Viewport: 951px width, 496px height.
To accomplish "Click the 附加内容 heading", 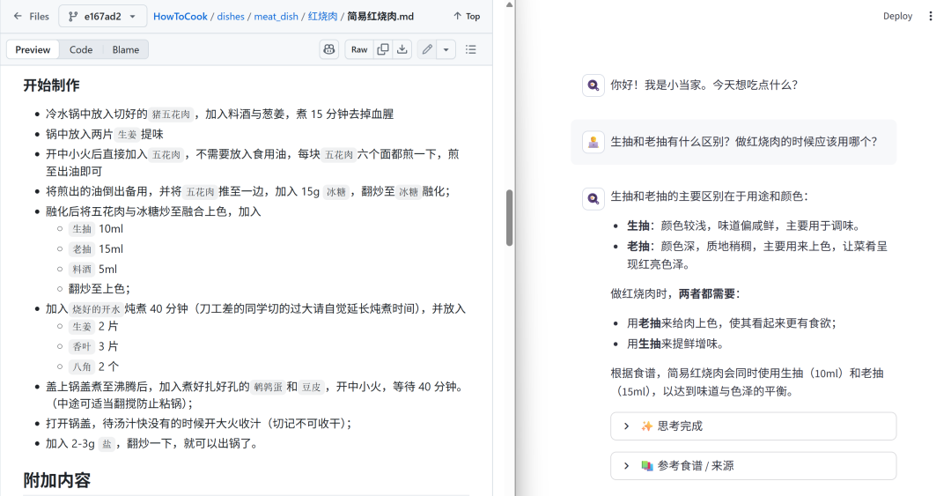I will point(57,481).
